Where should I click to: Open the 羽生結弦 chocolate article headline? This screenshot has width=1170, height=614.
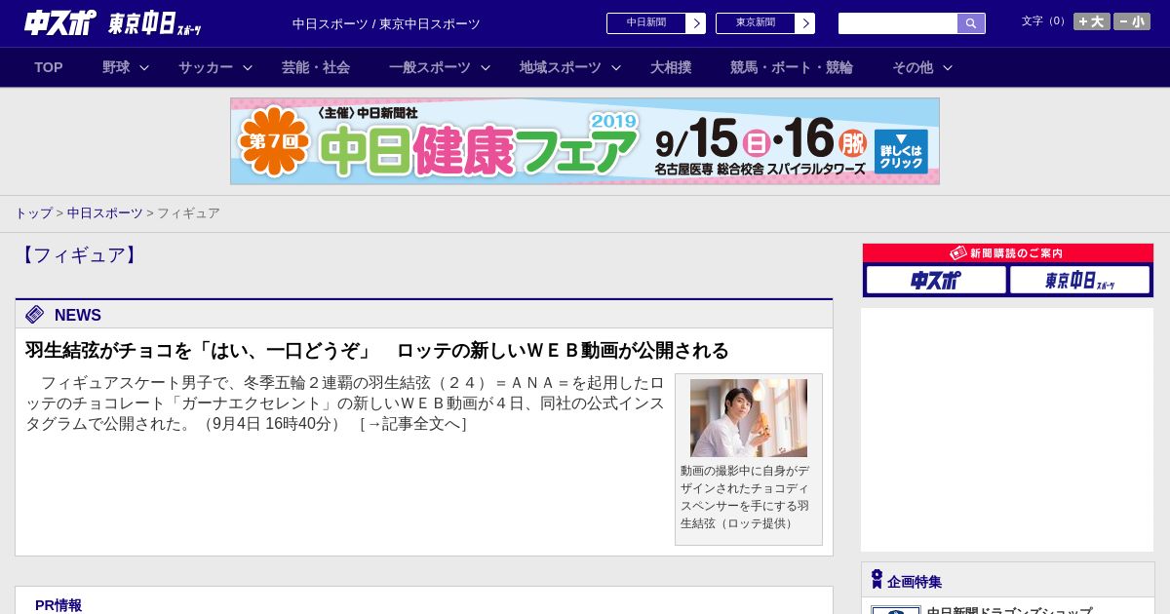point(377,350)
